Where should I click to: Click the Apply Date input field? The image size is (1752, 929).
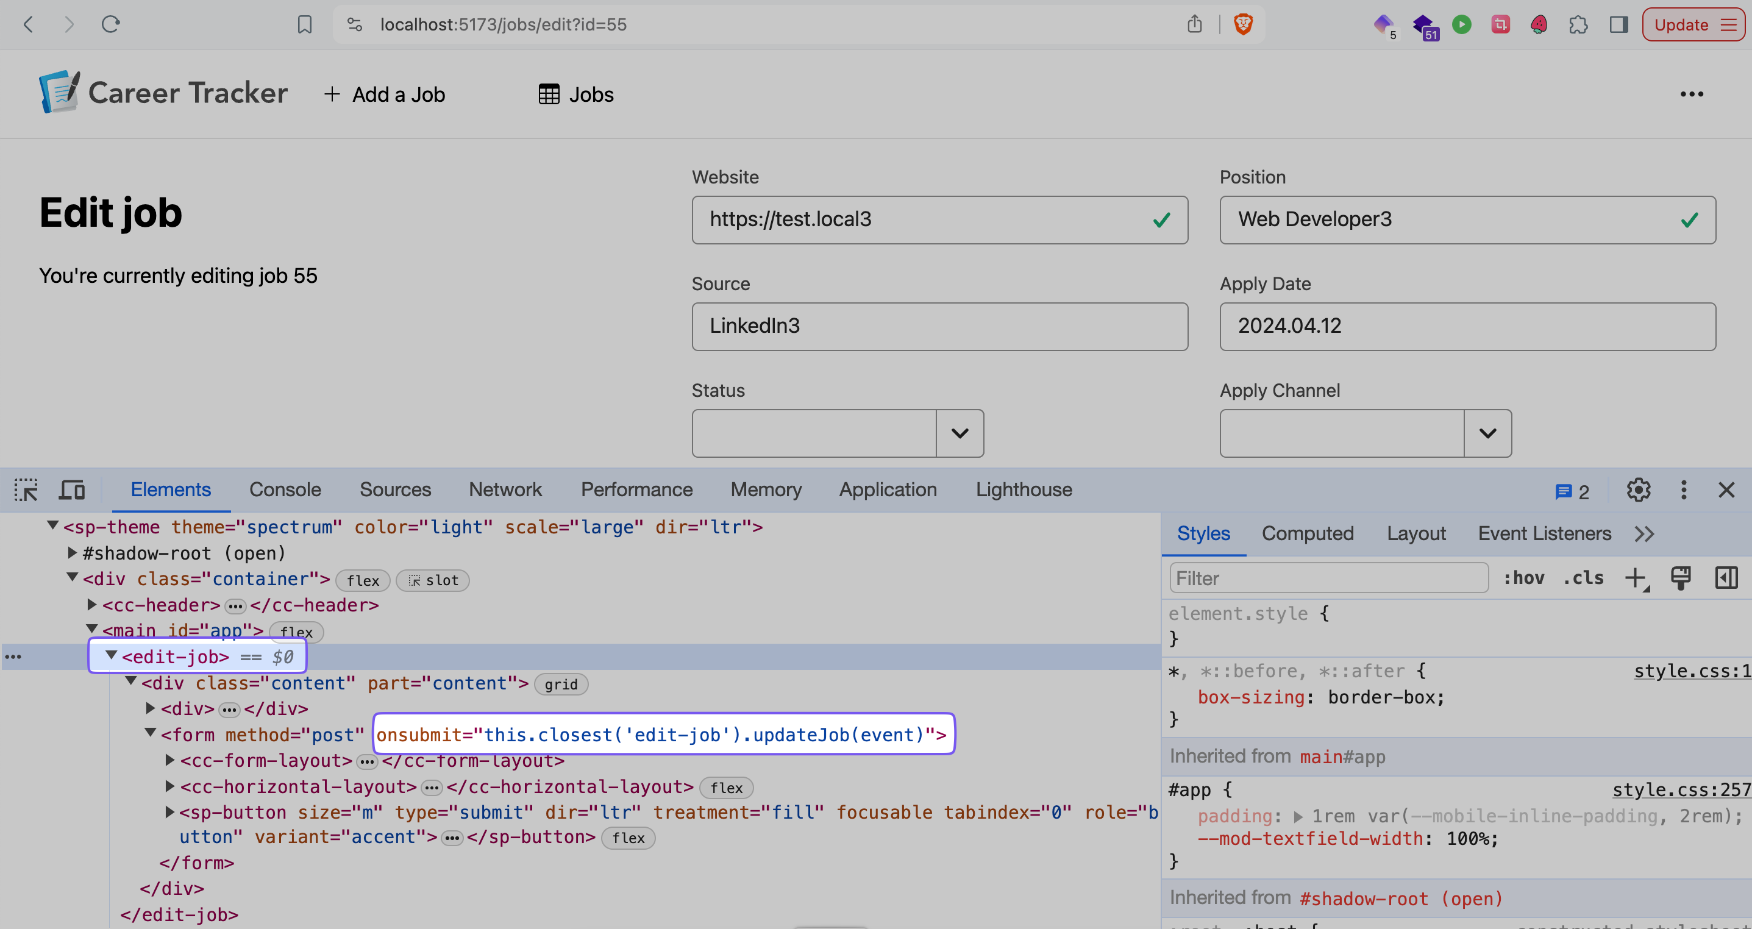1468,327
